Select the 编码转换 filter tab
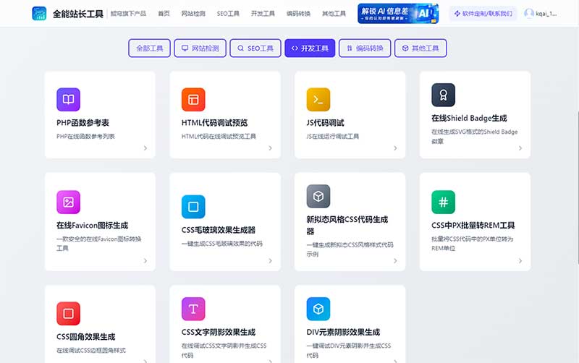The width and height of the screenshot is (579, 363). click(x=365, y=48)
